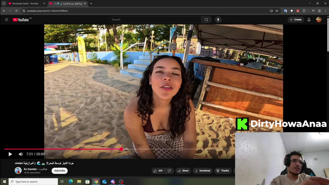
Task: Reload the current page
Action: point(16,11)
